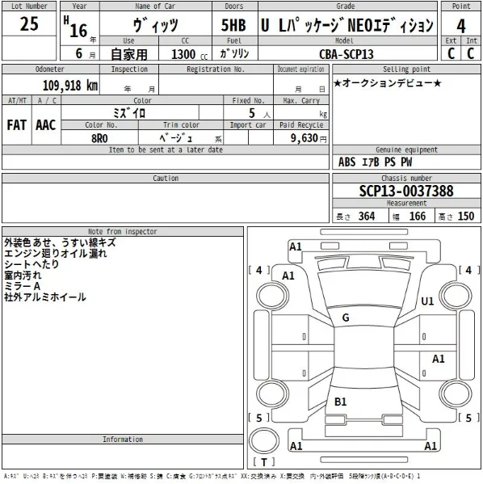This screenshot has height=484, width=483.
Task: Click the doors value 5HB
Action: pyautogui.click(x=233, y=25)
